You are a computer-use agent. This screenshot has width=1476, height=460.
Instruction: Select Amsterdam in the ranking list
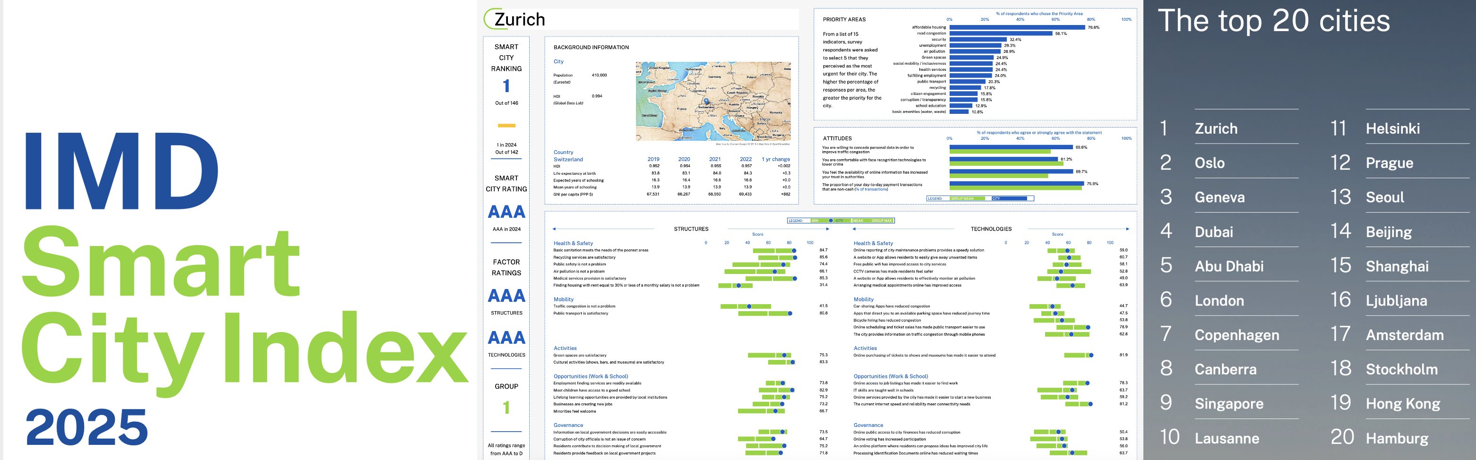tap(1404, 335)
